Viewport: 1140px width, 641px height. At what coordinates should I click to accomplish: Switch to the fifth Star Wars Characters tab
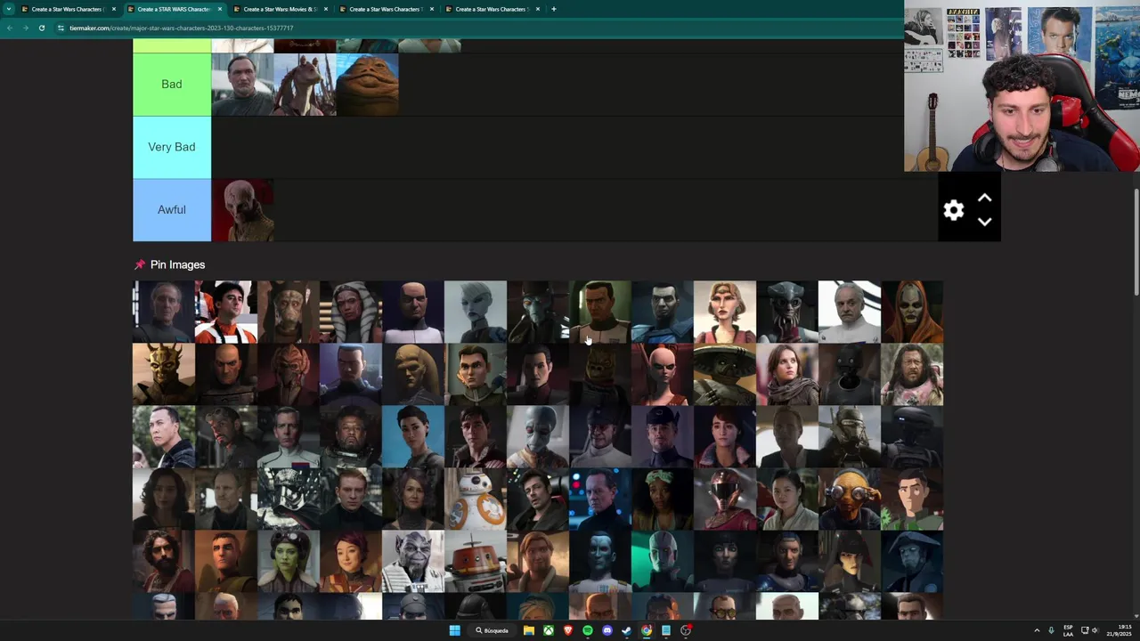coord(493,9)
